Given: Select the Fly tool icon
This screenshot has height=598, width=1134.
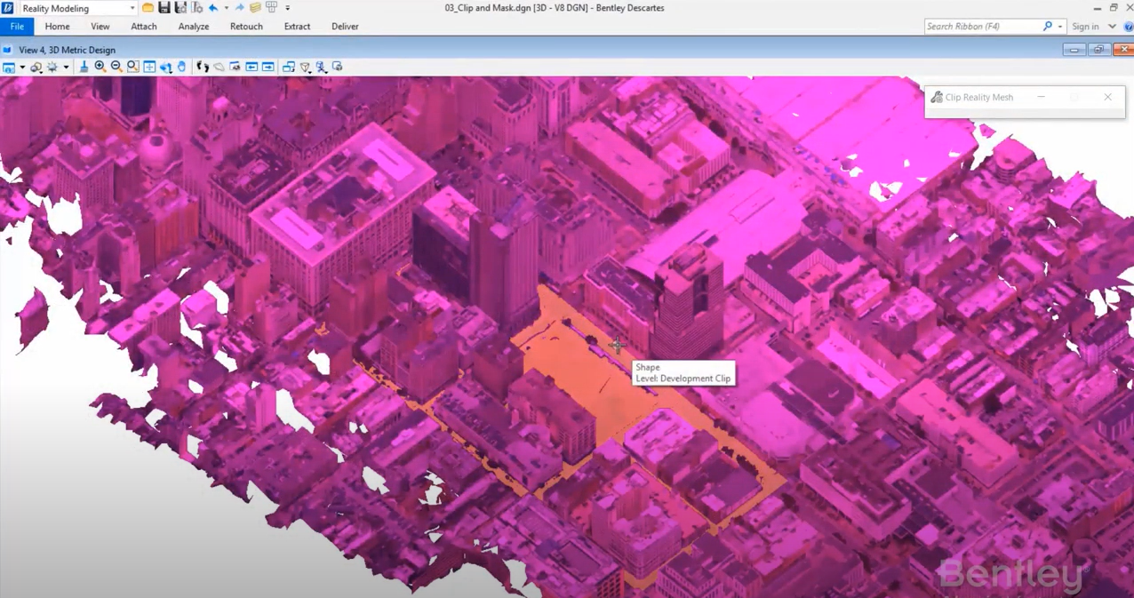Looking at the screenshot, I should tap(219, 67).
